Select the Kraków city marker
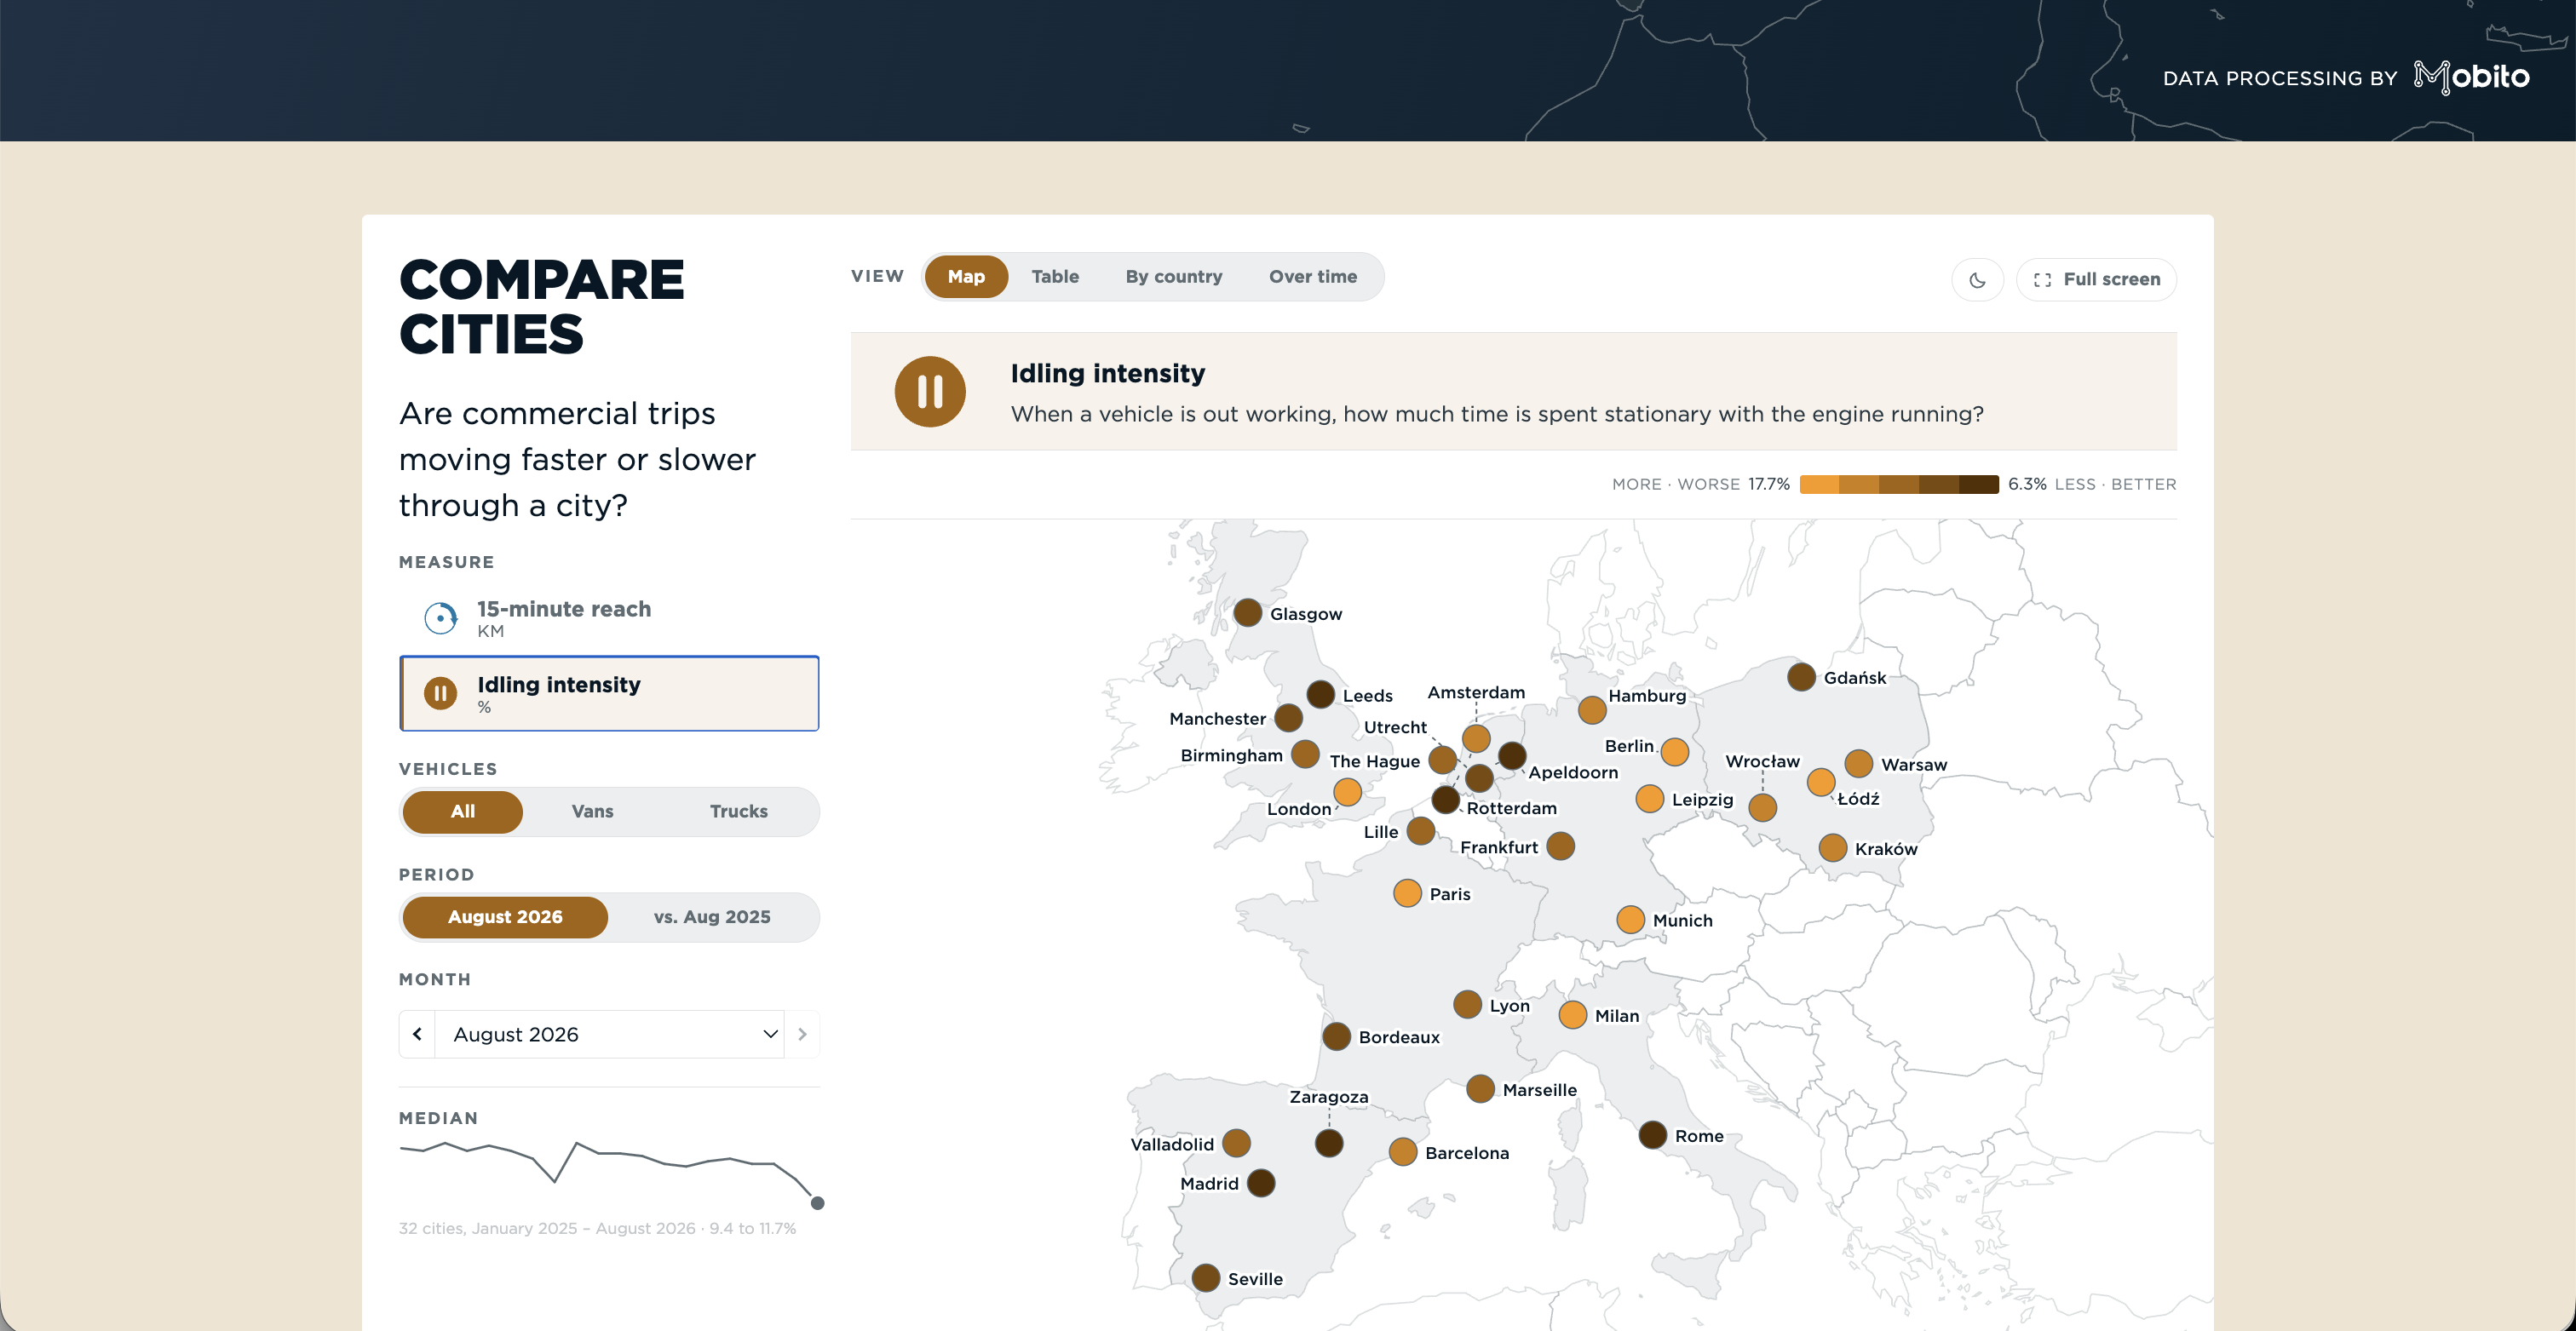 pyautogui.click(x=1833, y=848)
